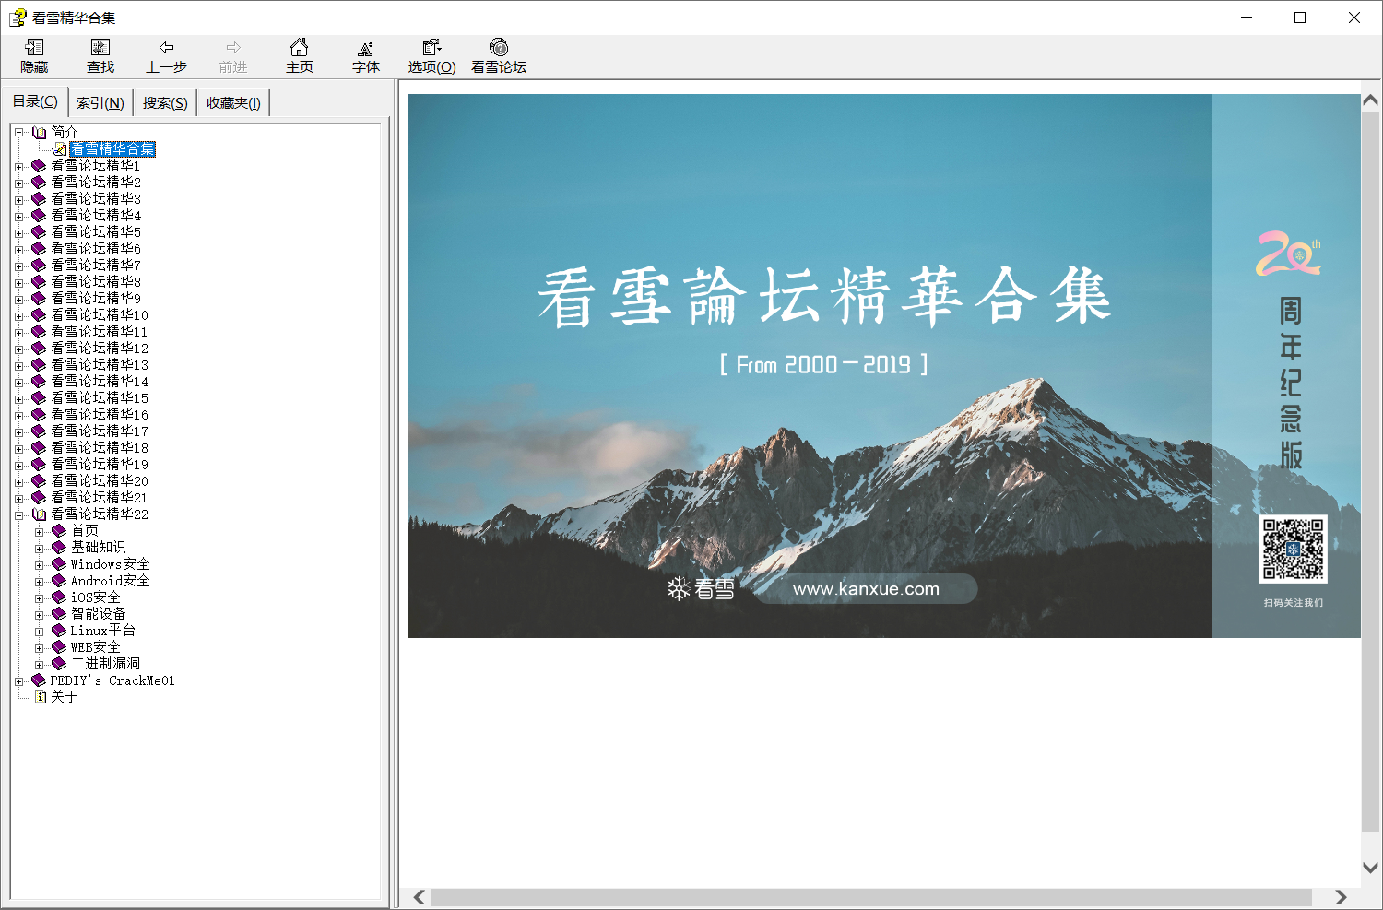The image size is (1383, 910).
Task: Select the 看雪论坛精华4 entry
Action: (96, 216)
